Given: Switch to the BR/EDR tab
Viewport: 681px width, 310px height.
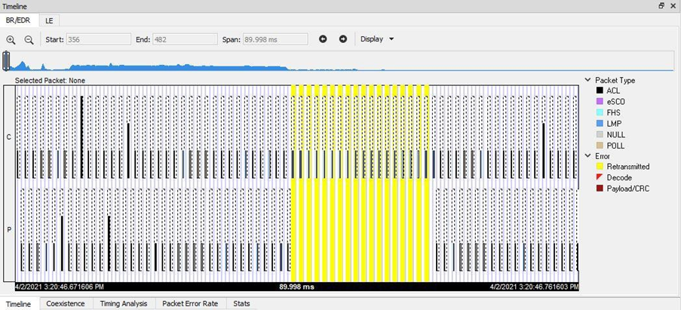Looking at the screenshot, I should (x=18, y=20).
